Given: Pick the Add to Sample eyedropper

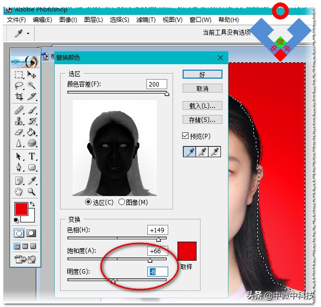Looking at the screenshot, I should [x=202, y=152].
